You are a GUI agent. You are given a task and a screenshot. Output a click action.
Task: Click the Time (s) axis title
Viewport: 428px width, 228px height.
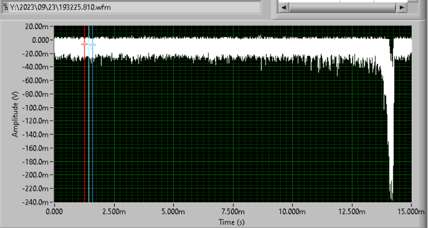coord(232,222)
